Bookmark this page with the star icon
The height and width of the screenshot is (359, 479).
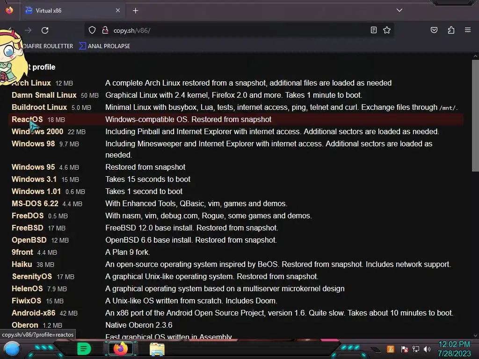pos(387,30)
